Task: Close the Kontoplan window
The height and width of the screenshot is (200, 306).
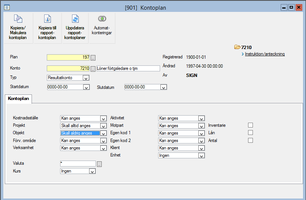Action: click(x=299, y=7)
